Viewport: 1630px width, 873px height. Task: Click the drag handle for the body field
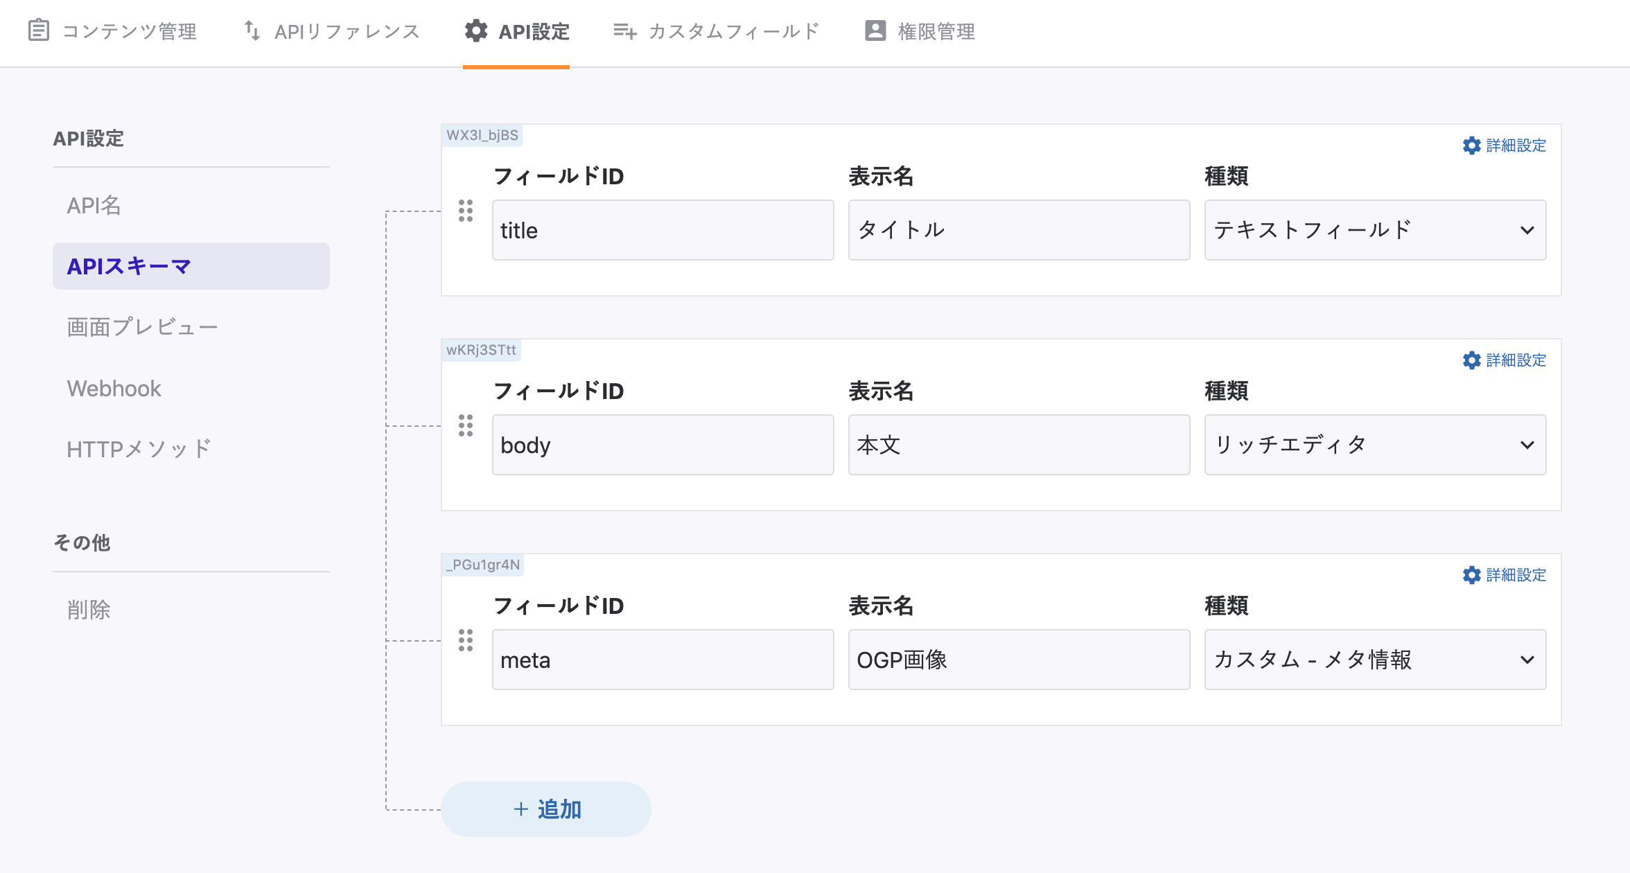[x=466, y=425]
